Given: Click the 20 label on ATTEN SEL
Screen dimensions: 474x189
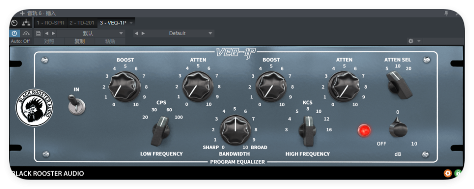Looking at the screenshot, I should pos(408,68).
